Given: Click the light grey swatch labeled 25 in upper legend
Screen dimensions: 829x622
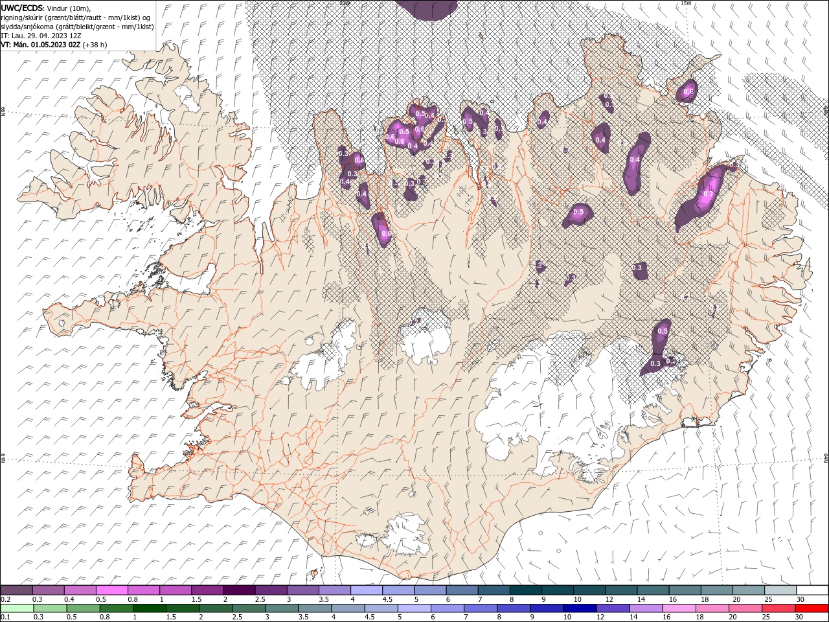Looking at the screenshot, I should (x=780, y=590).
